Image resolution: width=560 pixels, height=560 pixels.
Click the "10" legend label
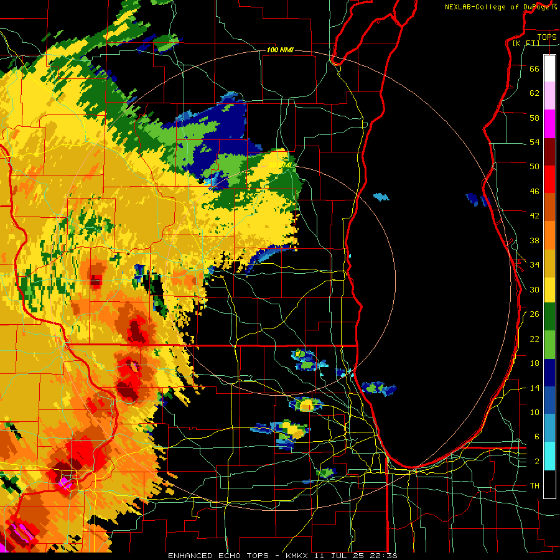pos(534,413)
